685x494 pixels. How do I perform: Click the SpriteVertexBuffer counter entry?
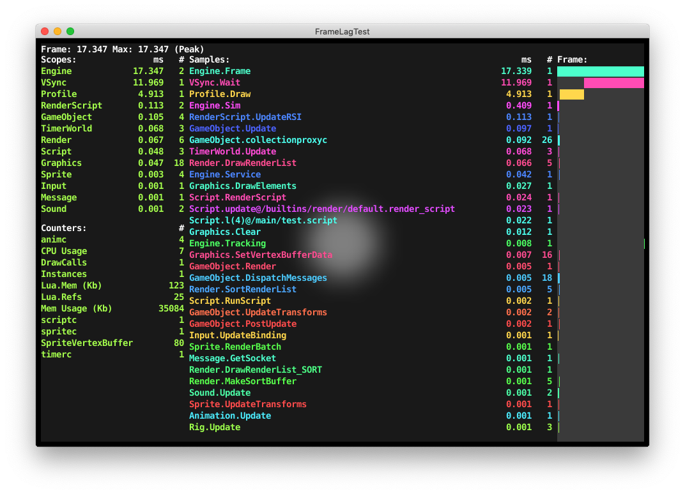click(87, 343)
